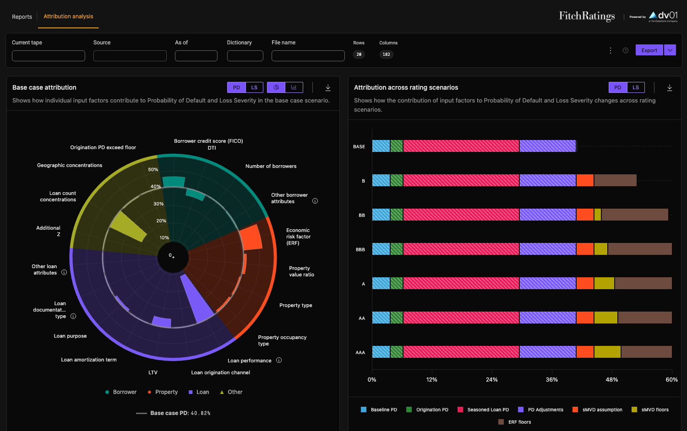
Task: Click the Rows count badge 20
Action: click(359, 54)
